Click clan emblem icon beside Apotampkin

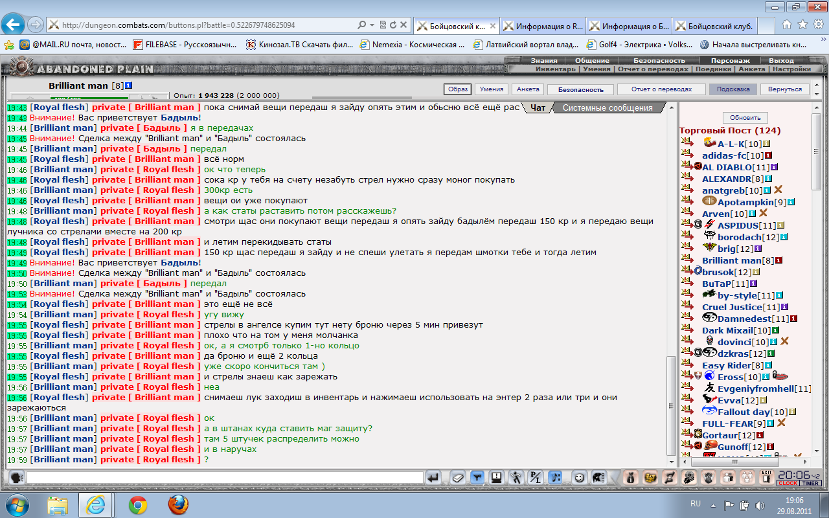(x=709, y=201)
